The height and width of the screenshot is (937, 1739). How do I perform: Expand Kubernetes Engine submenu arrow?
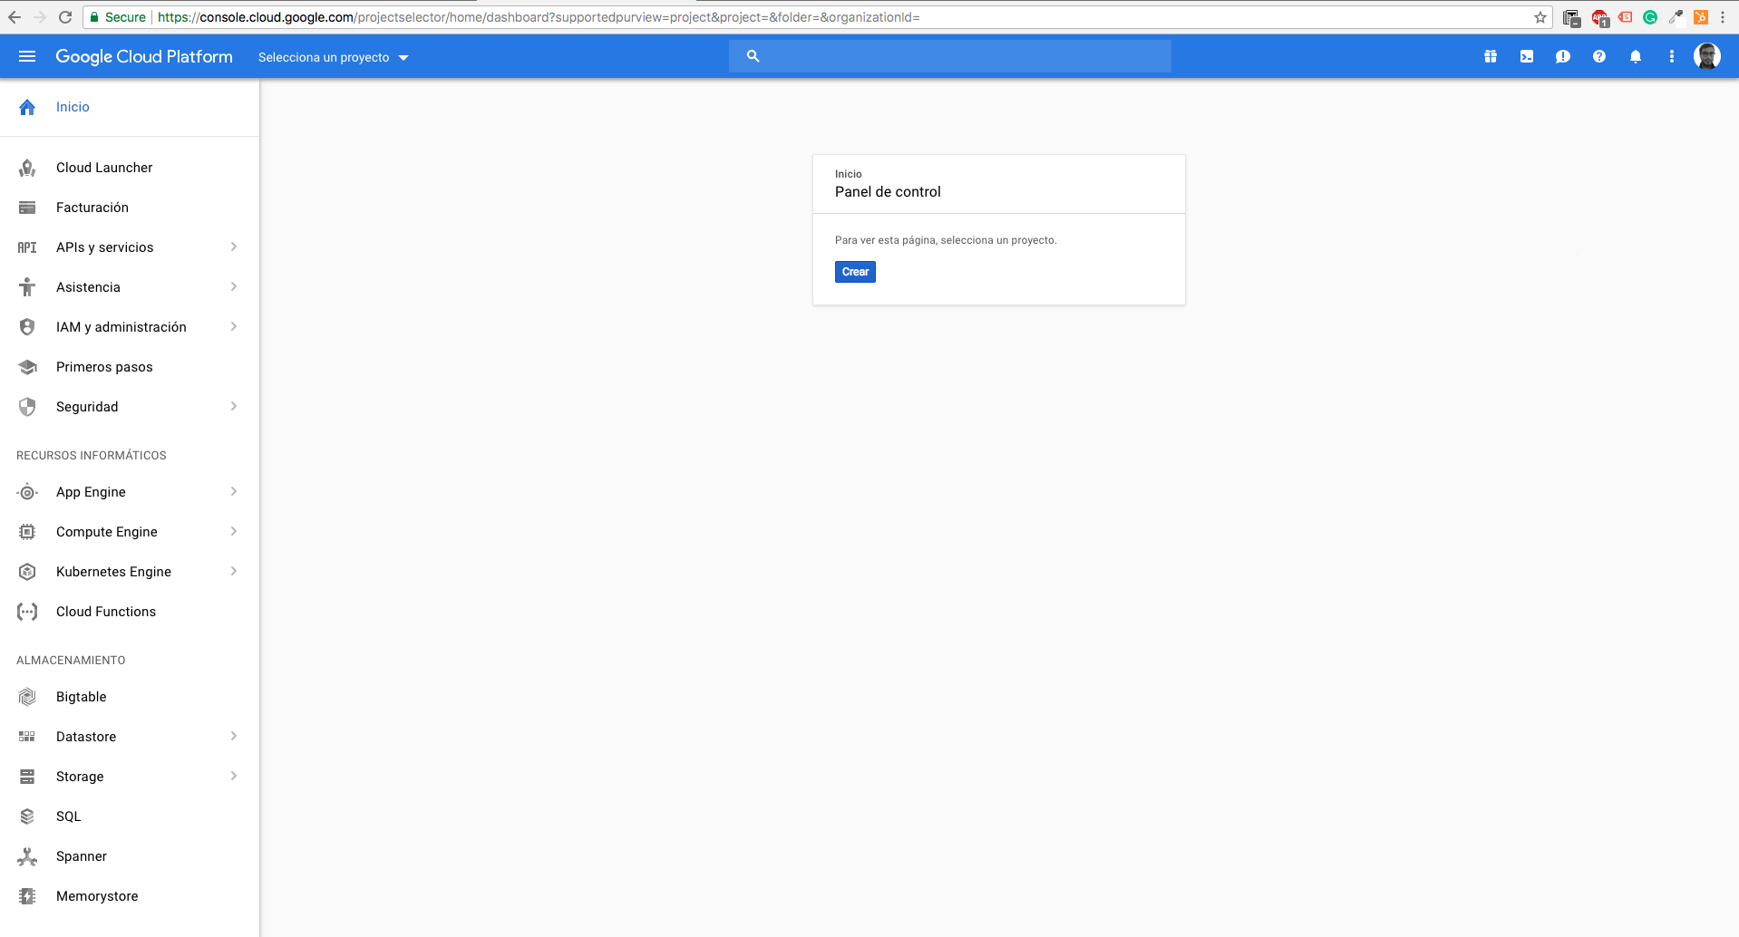tap(234, 571)
